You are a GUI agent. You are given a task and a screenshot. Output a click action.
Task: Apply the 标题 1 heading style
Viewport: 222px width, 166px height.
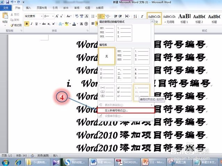(184, 18)
